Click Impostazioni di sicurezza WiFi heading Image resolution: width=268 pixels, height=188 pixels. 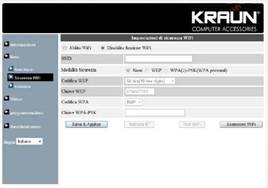click(x=162, y=38)
